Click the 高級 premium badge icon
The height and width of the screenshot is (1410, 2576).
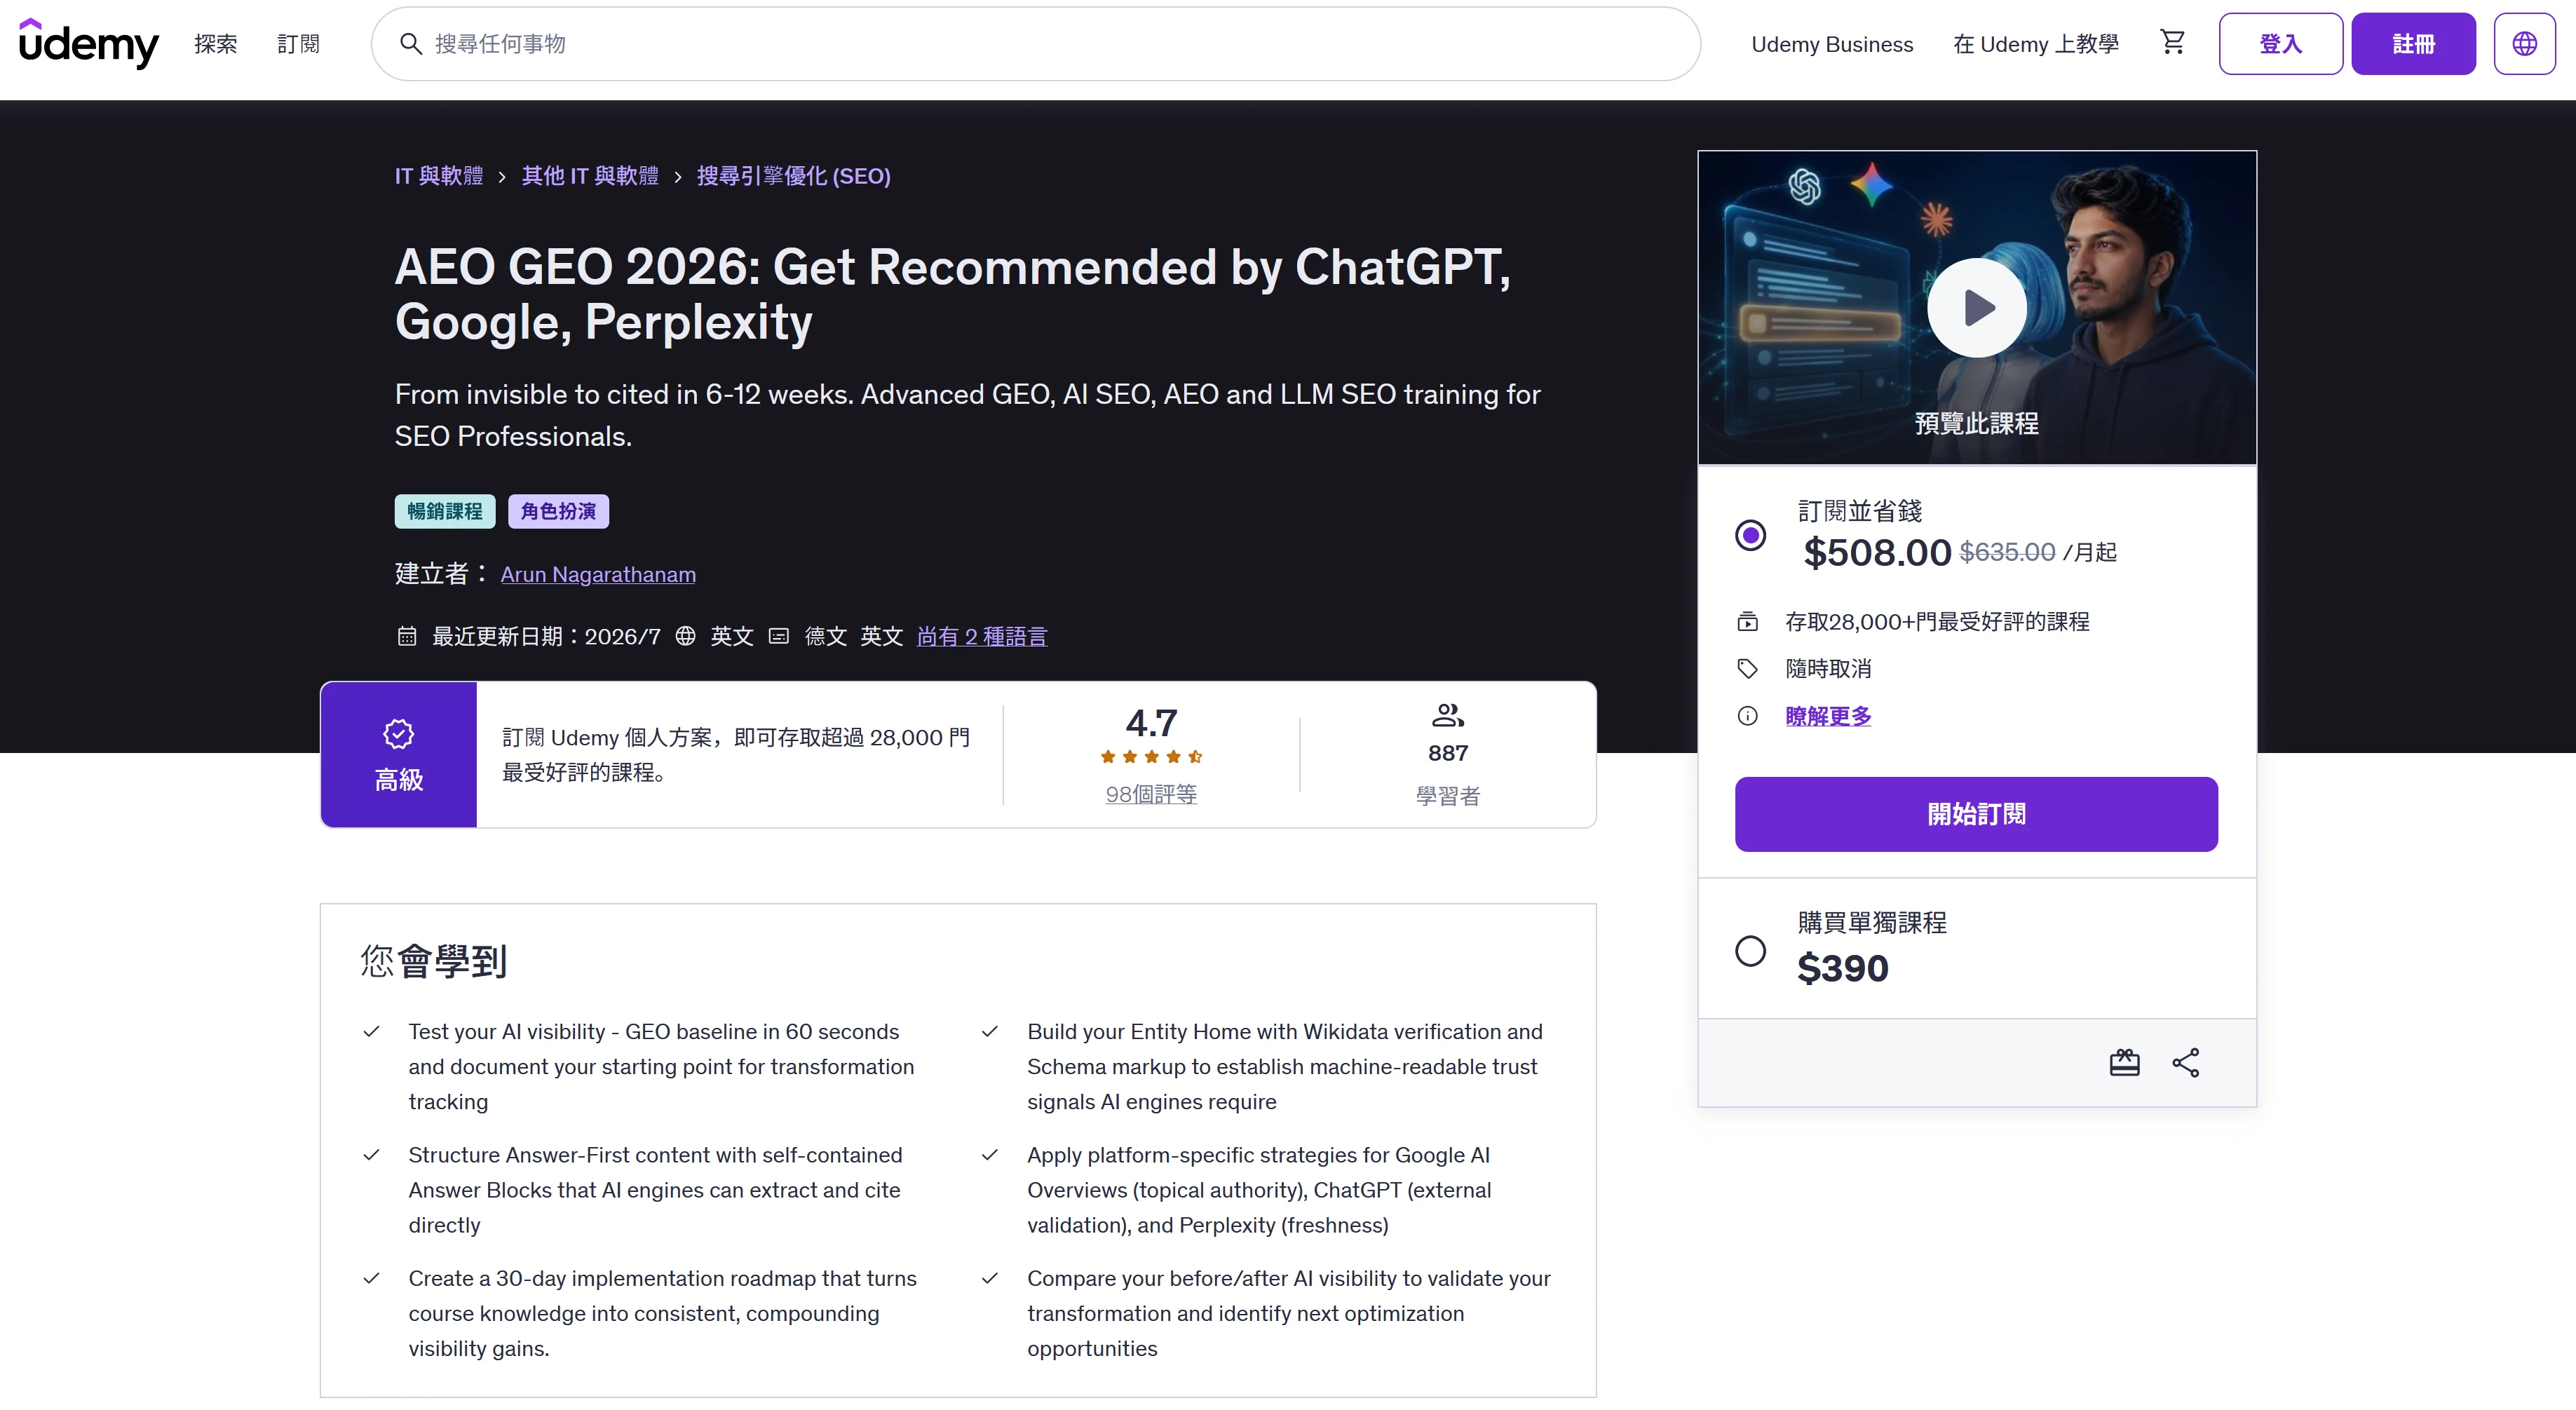(398, 734)
